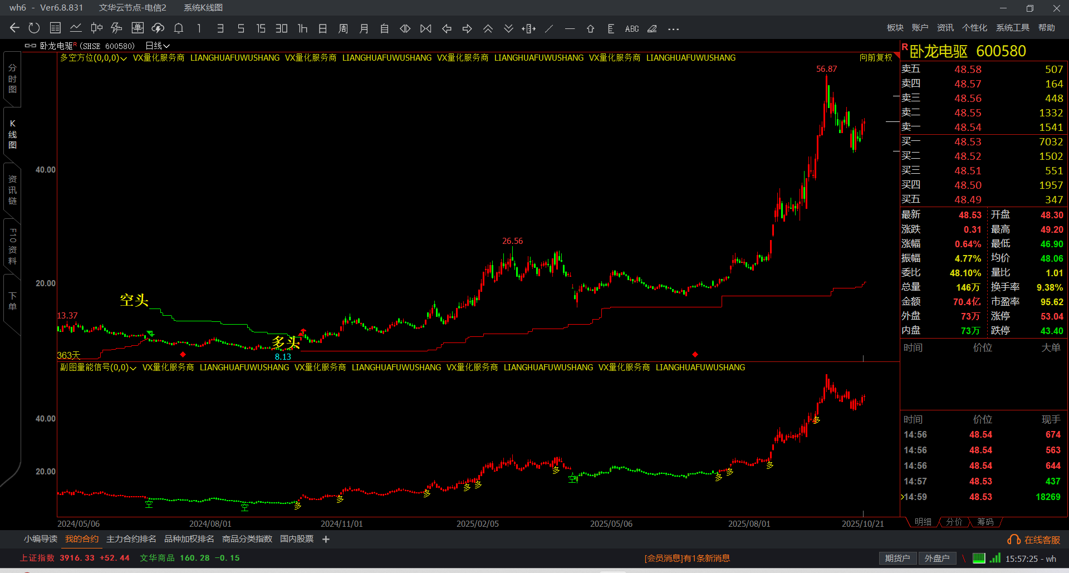The width and height of the screenshot is (1069, 573).
Task: Click the cloud lightning icon
Action: (x=158, y=28)
